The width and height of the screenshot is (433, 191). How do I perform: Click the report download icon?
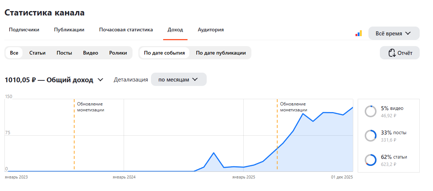tap(392, 53)
